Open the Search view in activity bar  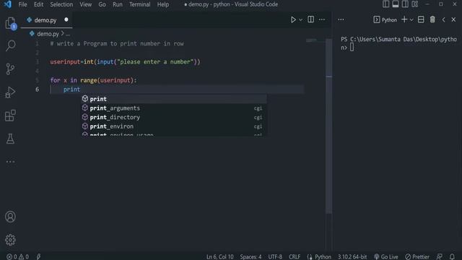(x=10, y=46)
